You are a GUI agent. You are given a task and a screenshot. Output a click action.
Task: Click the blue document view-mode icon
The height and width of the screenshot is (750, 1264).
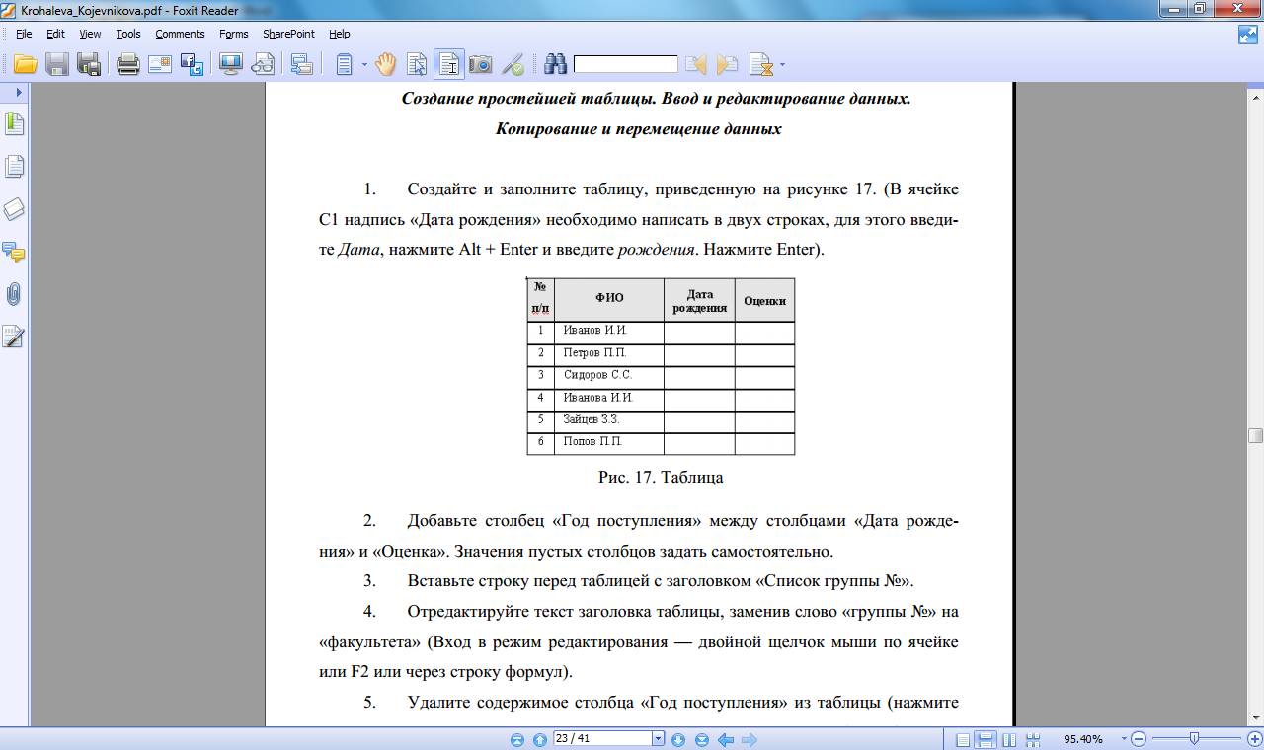[x=345, y=65]
